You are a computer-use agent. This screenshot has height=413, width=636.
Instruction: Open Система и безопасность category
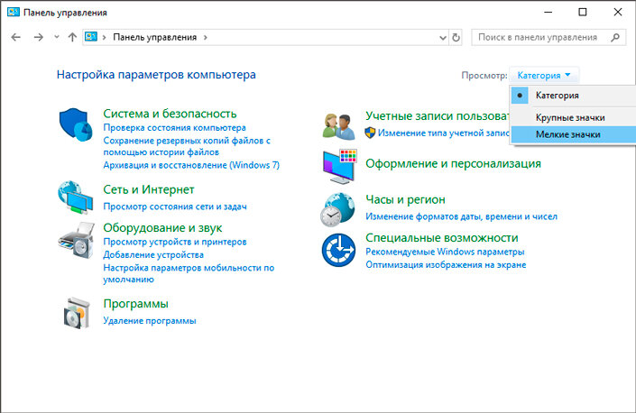(170, 114)
